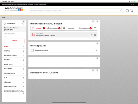Click the factory icon on SanSwiss message
Screen dimensions: 138x104
click(x=33, y=35)
